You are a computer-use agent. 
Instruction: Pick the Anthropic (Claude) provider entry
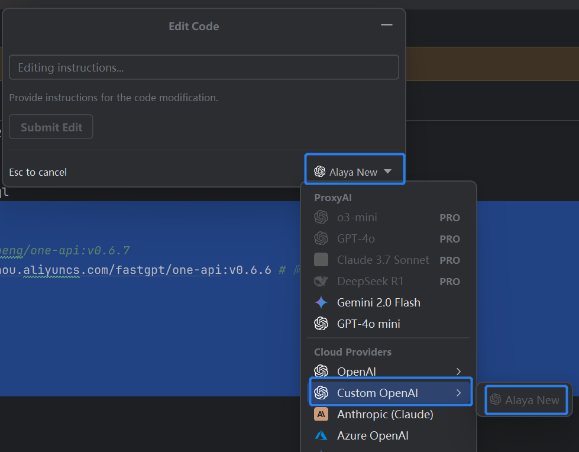click(x=385, y=414)
